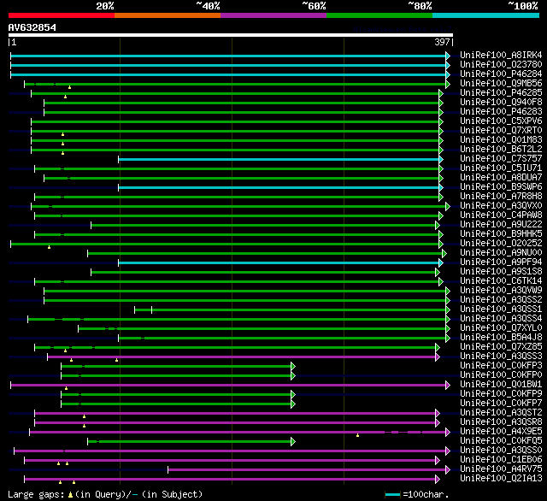
Task: Open UniRef100_A4X9E5 hit label
Action: coord(501,432)
